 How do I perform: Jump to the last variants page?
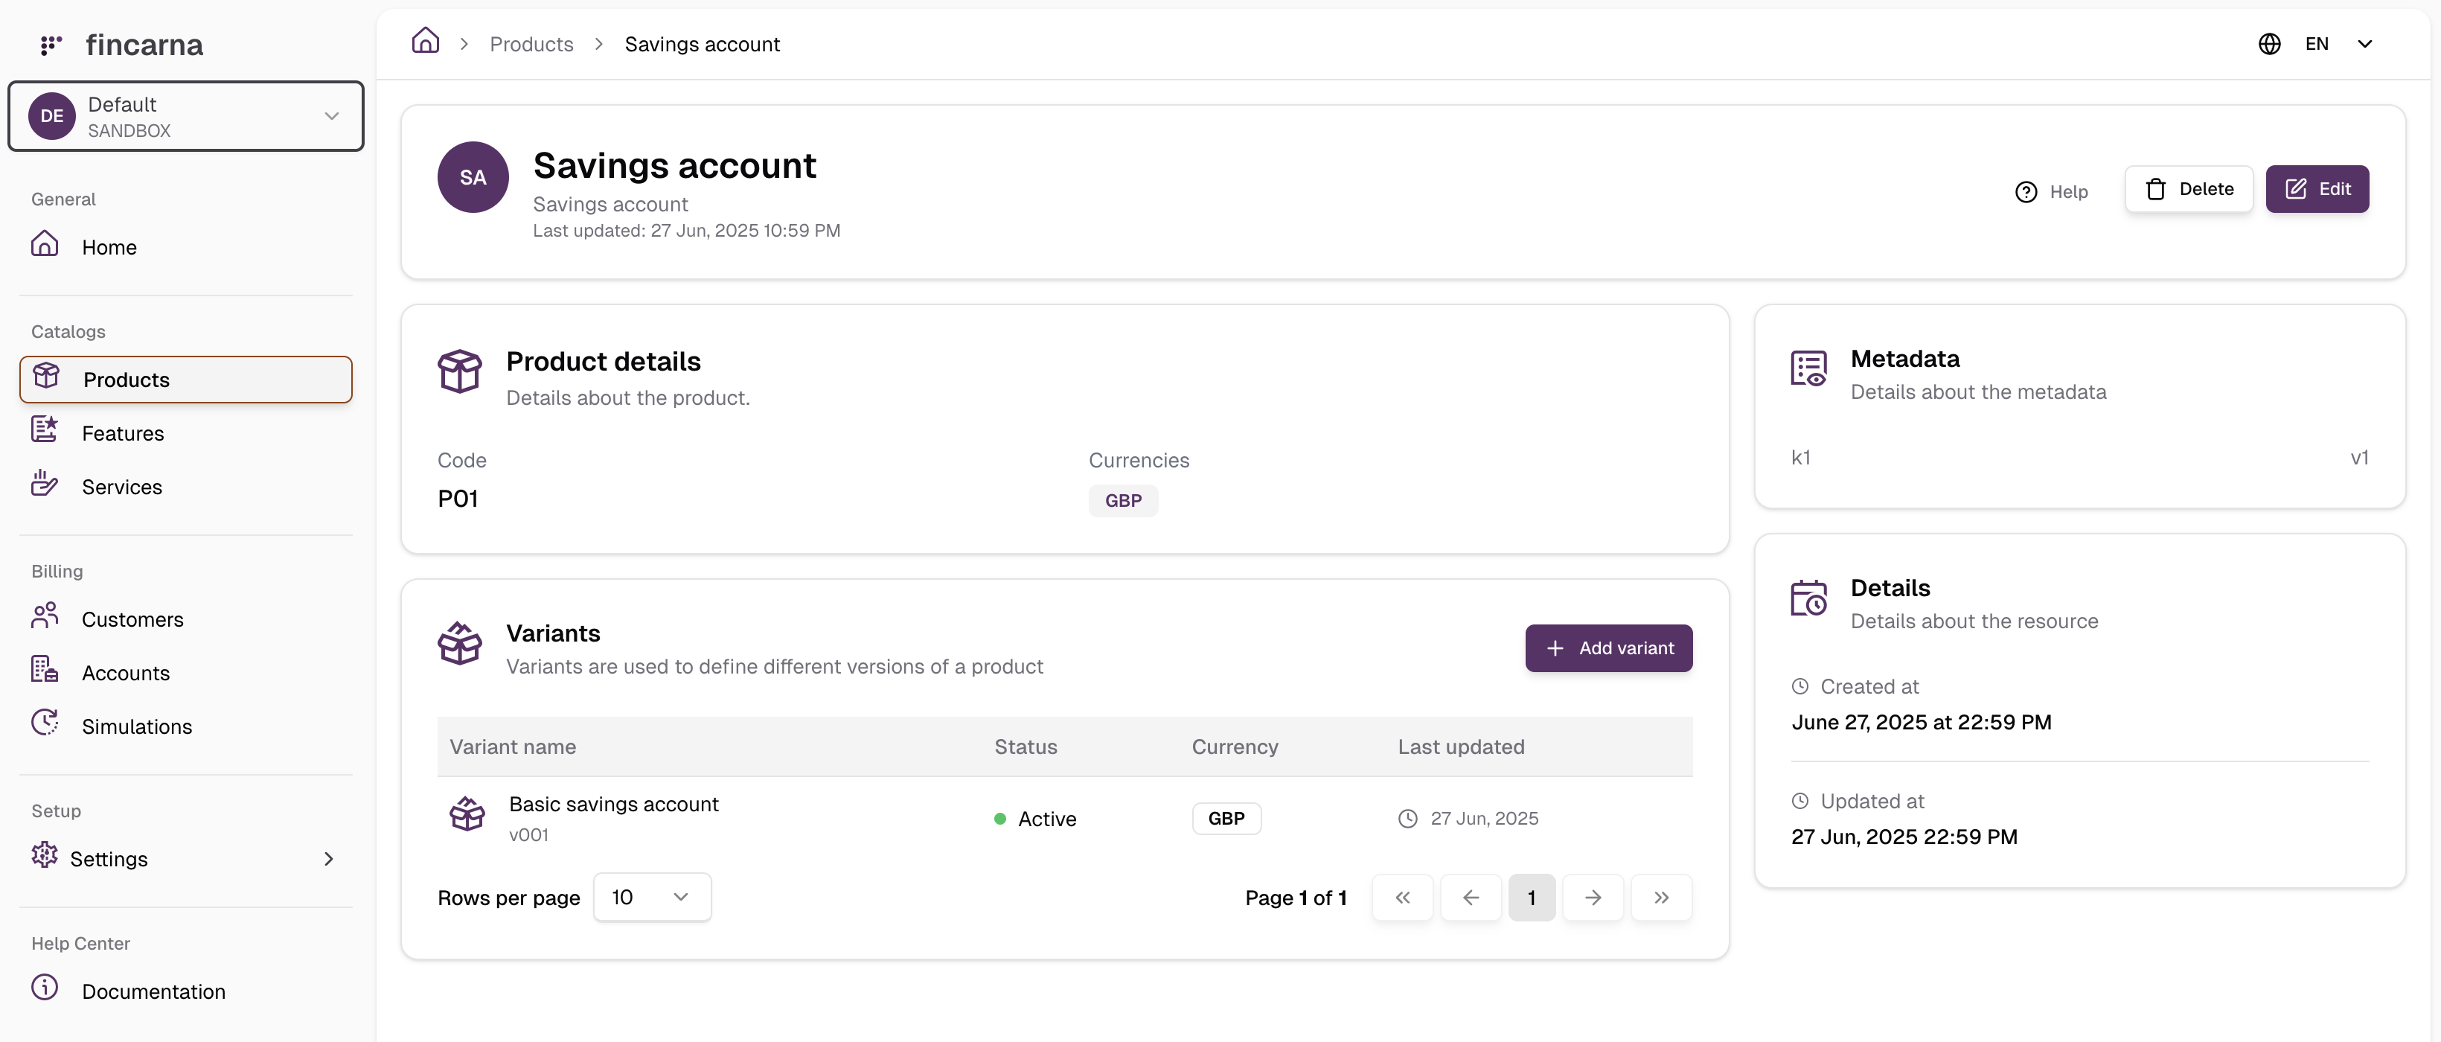[1661, 897]
